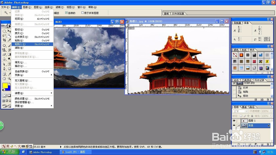
Task: Expand the 变换 submenu
Action: (x=32, y=75)
